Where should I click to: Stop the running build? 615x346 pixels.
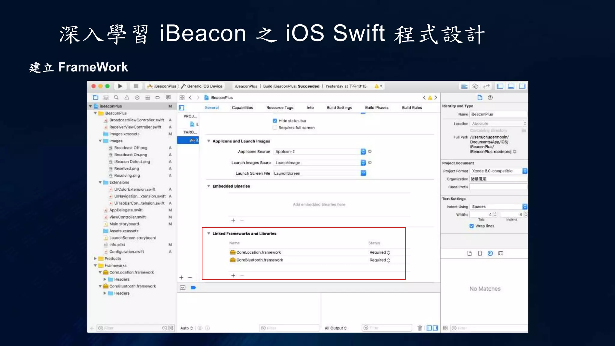(136, 86)
